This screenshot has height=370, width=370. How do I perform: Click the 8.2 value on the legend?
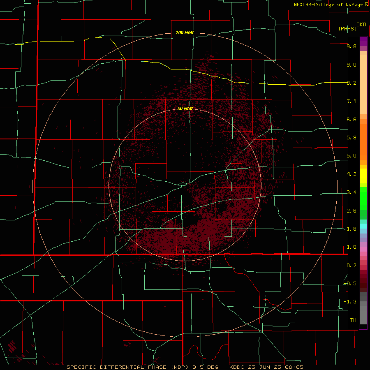point(351,83)
